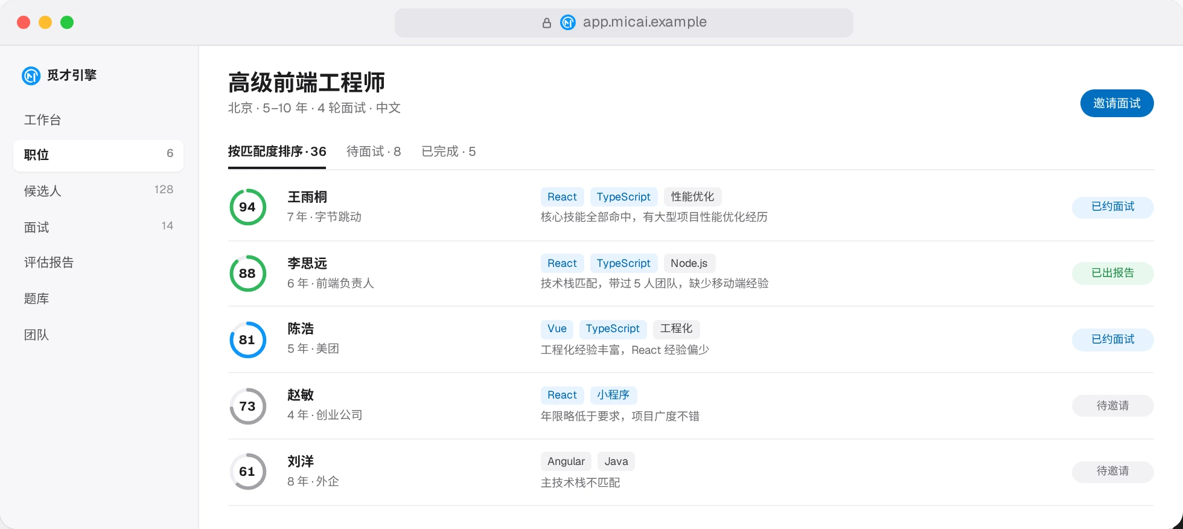1183x529 pixels.
Task: Click the 觅才引擎 logo icon in sidebar
Action: [31, 75]
